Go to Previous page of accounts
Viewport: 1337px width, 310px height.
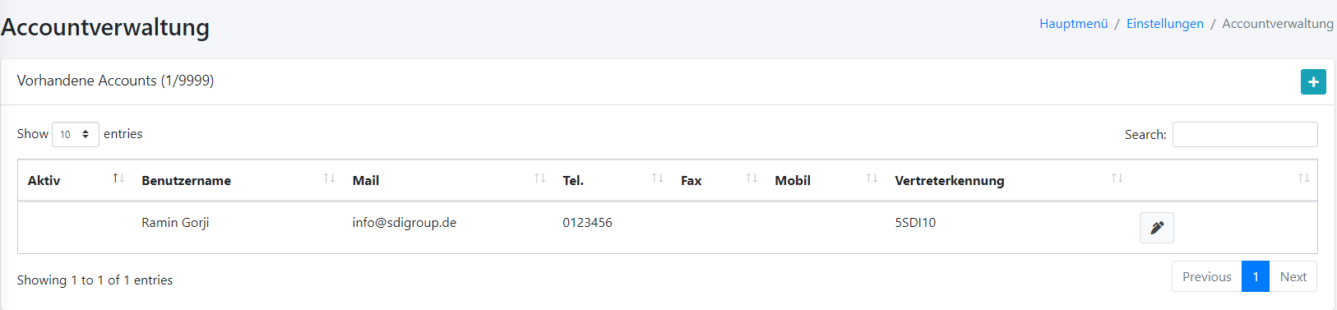(1207, 276)
